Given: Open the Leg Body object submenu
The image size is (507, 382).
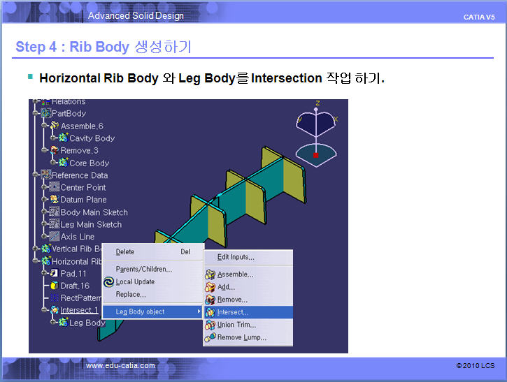Looking at the screenshot, I should 153,311.
